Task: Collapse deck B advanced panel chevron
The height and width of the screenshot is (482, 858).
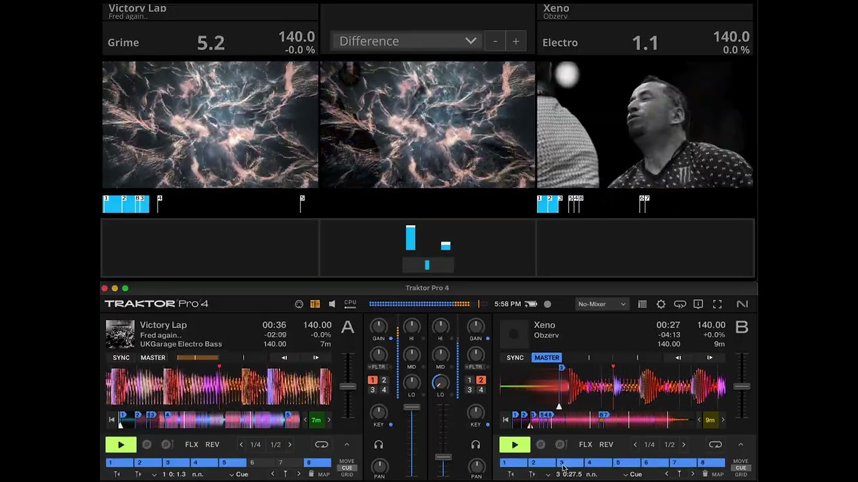Action: tap(741, 445)
